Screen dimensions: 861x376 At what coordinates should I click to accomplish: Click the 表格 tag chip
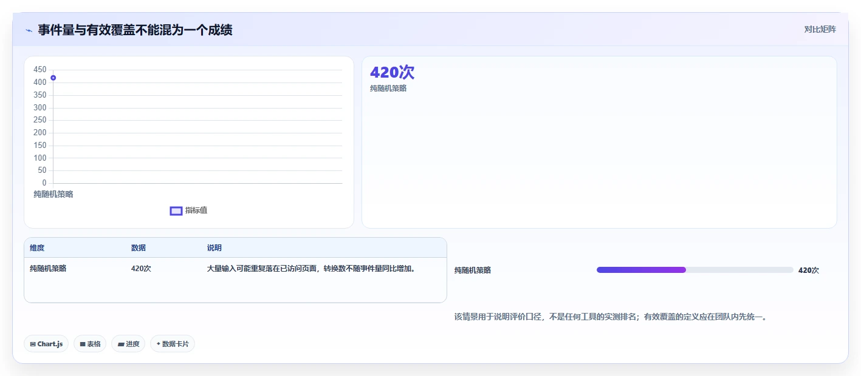pos(90,344)
